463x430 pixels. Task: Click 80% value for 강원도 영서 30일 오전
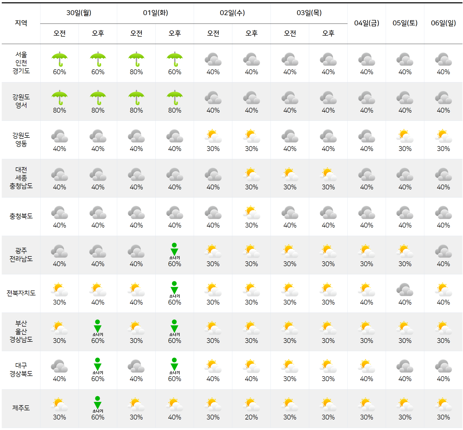59,111
